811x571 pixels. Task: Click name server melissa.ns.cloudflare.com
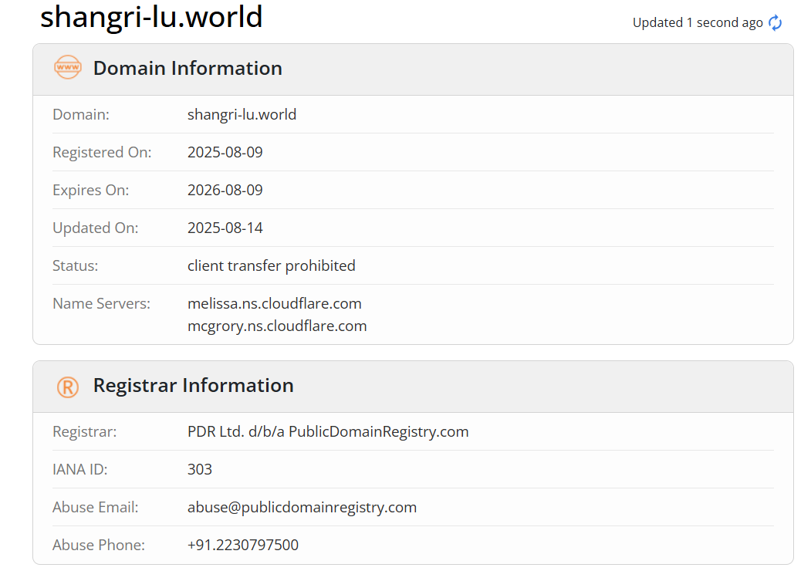pyautogui.click(x=274, y=303)
